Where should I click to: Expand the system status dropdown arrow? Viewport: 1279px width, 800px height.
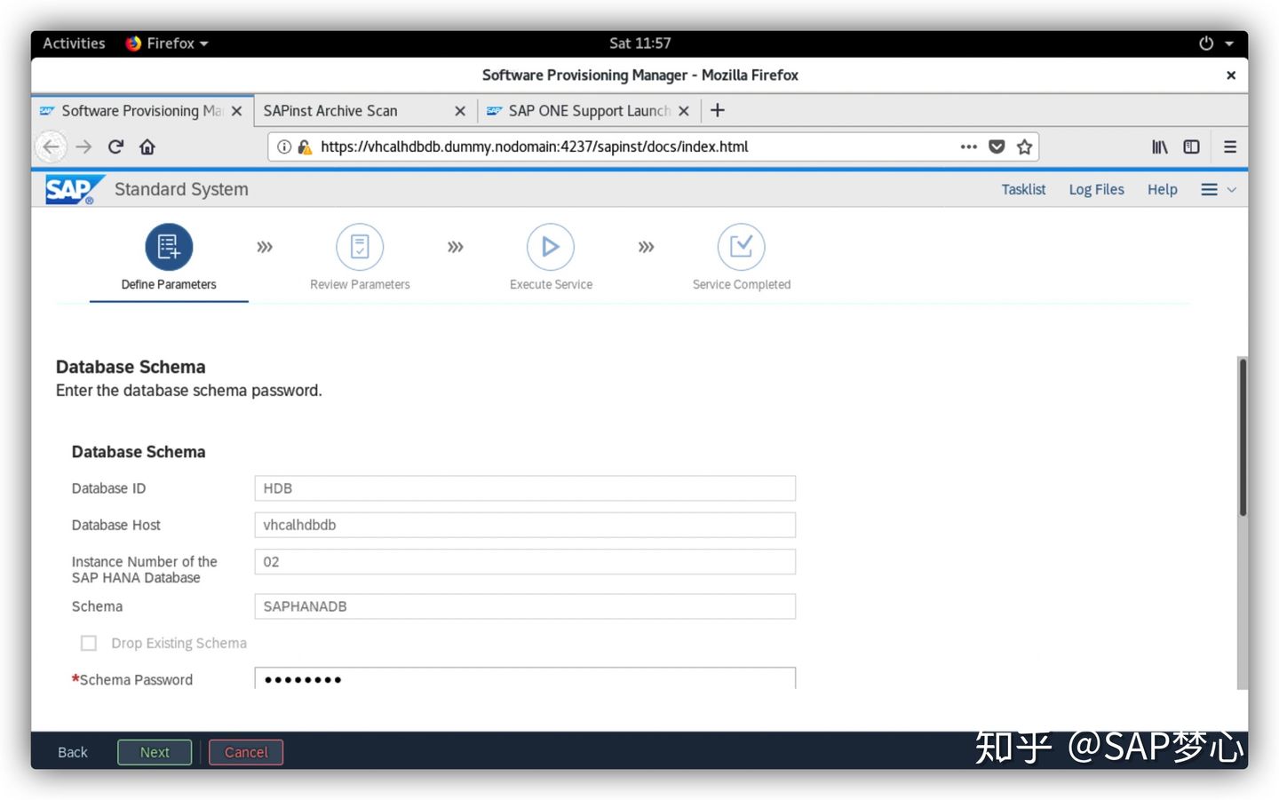click(x=1229, y=43)
